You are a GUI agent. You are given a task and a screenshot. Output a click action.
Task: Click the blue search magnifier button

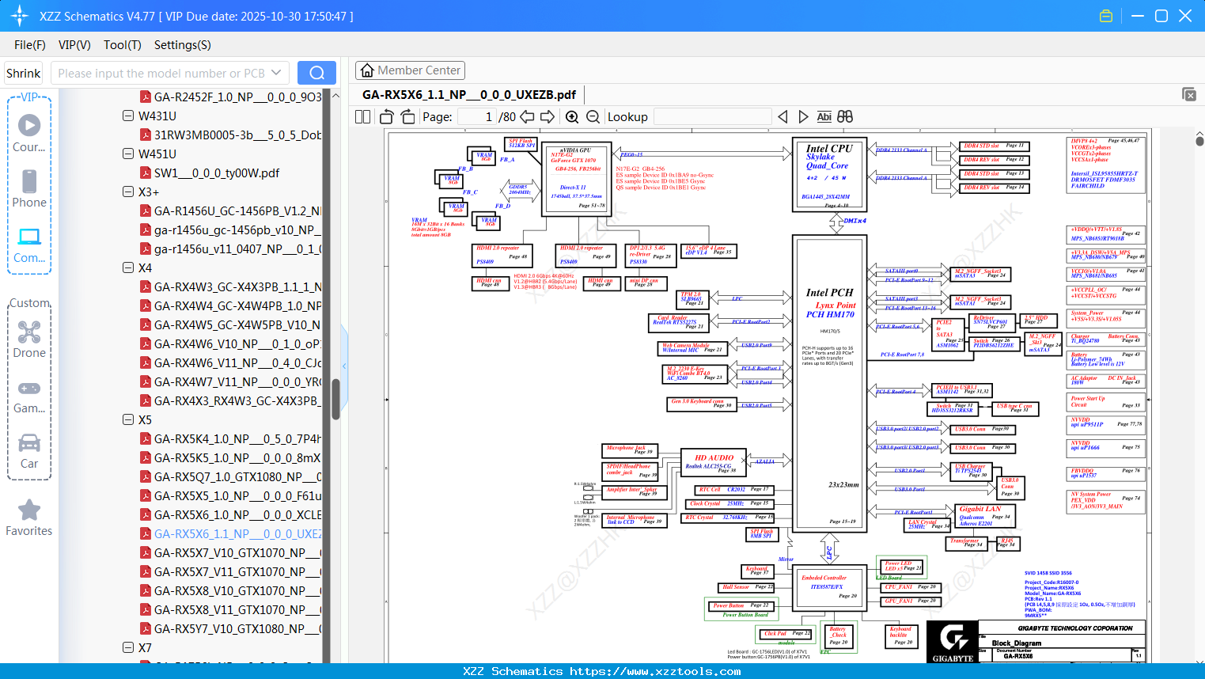point(316,73)
